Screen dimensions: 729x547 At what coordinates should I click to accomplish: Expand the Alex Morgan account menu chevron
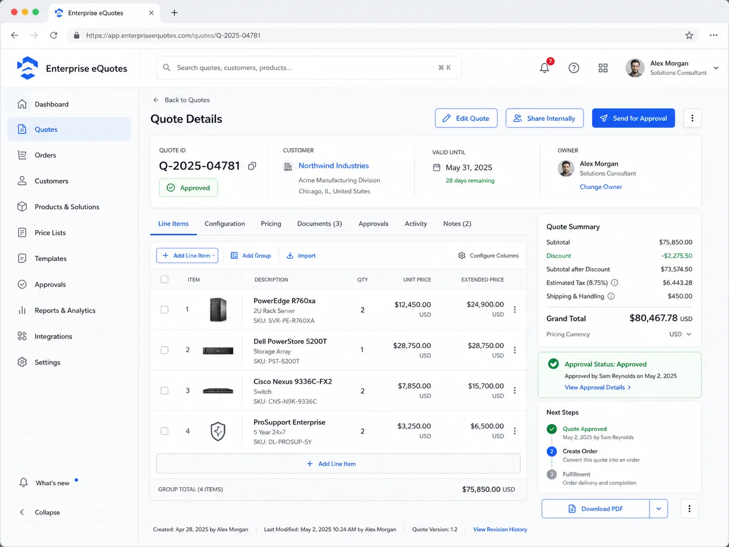716,68
